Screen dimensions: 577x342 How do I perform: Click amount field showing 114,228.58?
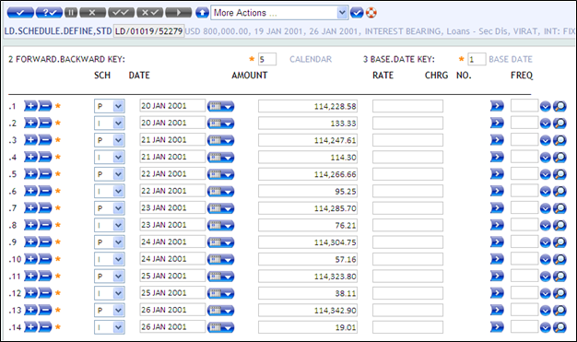pyautogui.click(x=308, y=106)
